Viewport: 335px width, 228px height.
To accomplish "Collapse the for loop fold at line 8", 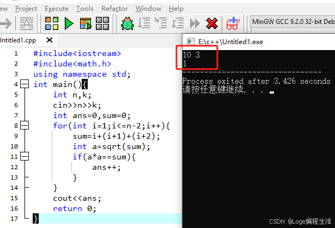I will [x=25, y=125].
